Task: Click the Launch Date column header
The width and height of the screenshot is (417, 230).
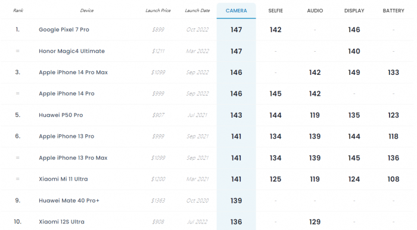Action: point(197,11)
